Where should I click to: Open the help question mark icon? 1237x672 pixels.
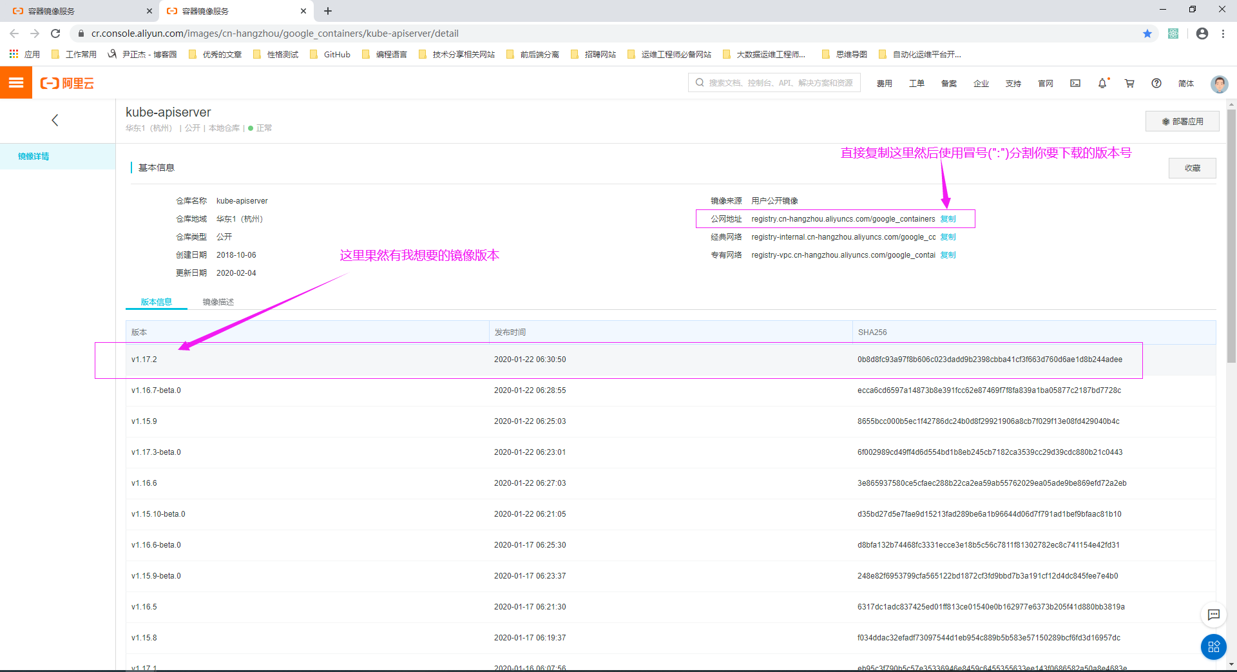(x=1156, y=83)
